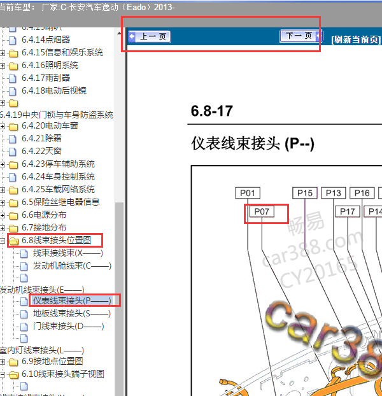
Task: Click the folder icon of 6.6电源分布
Action: tap(13, 215)
